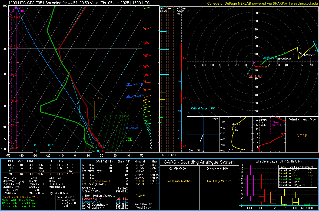The image size is (319, 211).
Task: Click the Inf. Temp. Adv. header
Action: pos(181,11)
